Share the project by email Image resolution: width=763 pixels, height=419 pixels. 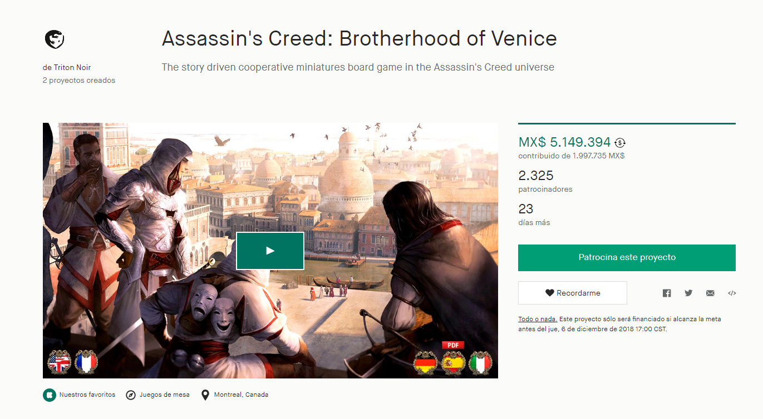[710, 293]
